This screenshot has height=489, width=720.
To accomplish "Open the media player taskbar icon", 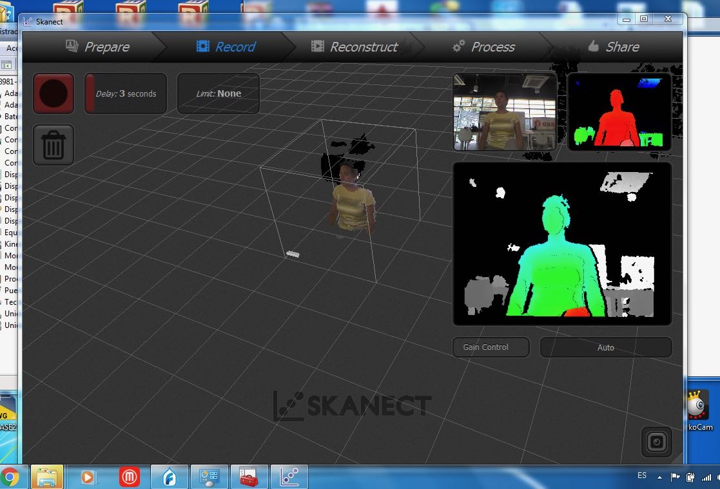I will (x=87, y=477).
